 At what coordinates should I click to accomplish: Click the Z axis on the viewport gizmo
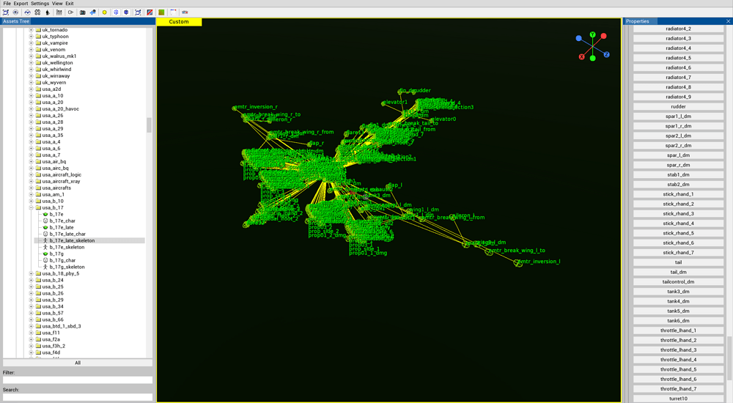pos(606,55)
